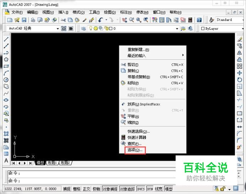This screenshot has height=194, width=246.
Task: Open the Layer Properties Manager icon
Action: tap(84, 28)
